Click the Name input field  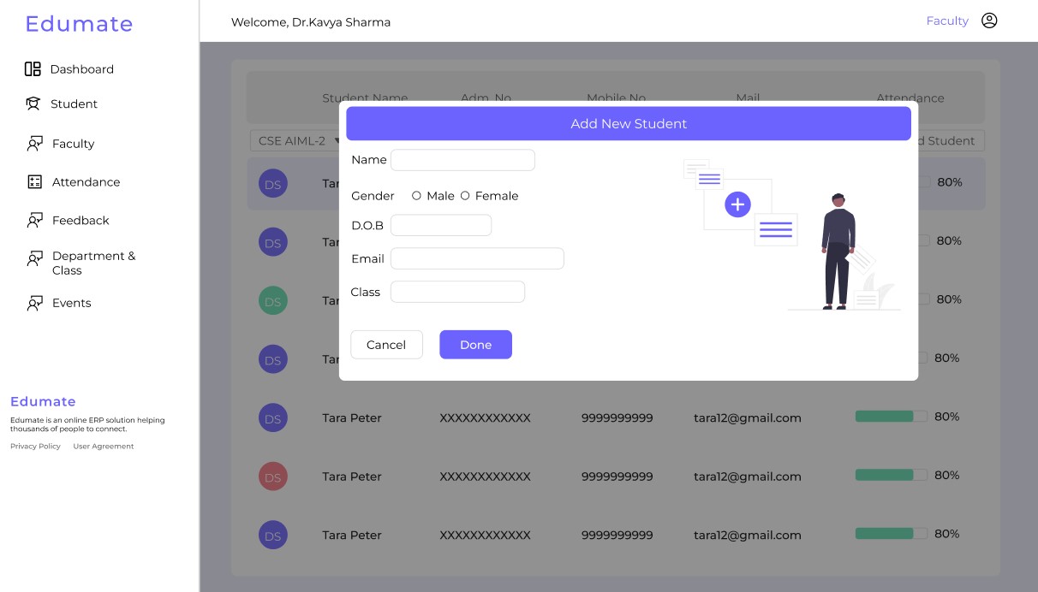pos(462,160)
